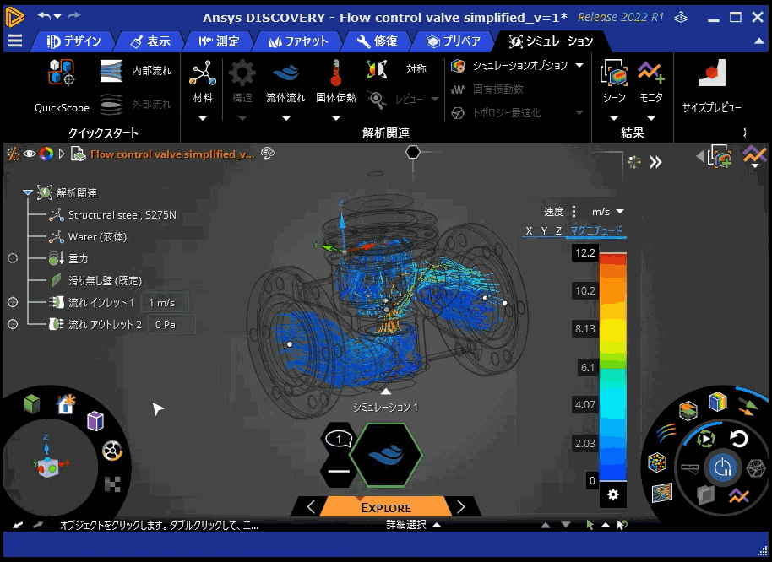772x562 pixels.
Task: Click the restart simulation circular arrow
Action: tap(738, 439)
